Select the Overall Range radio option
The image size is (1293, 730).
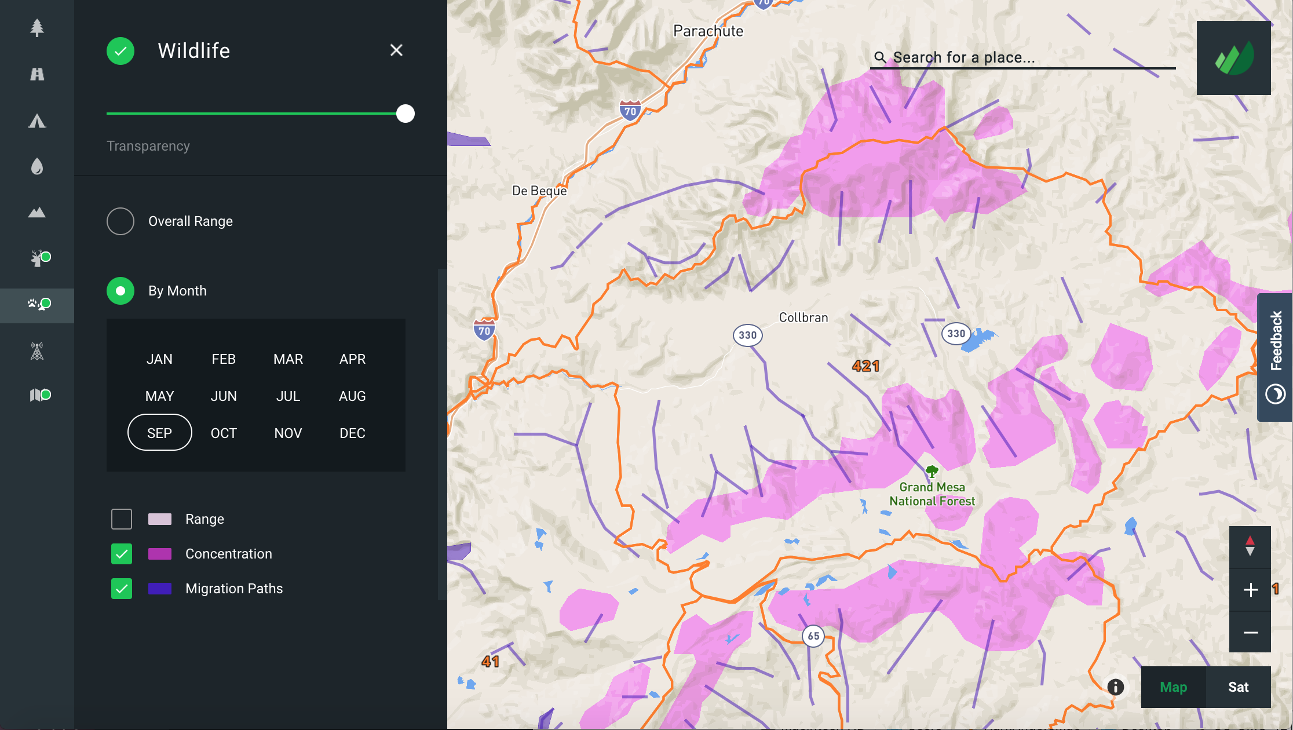[x=120, y=221]
